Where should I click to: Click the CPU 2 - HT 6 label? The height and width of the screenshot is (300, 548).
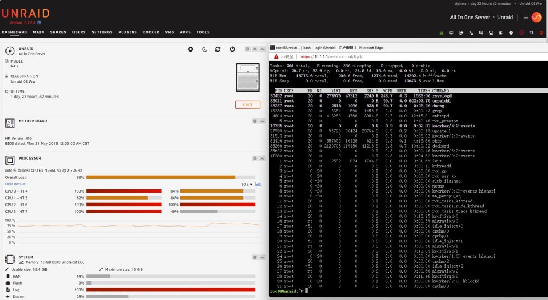pyautogui.click(x=16, y=205)
